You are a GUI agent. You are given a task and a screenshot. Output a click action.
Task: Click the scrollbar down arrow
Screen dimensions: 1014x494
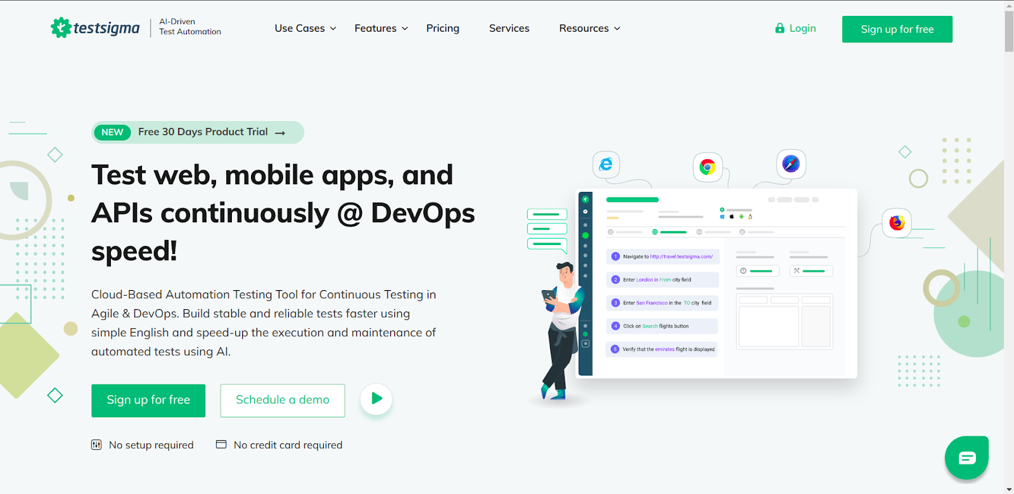click(x=1009, y=490)
